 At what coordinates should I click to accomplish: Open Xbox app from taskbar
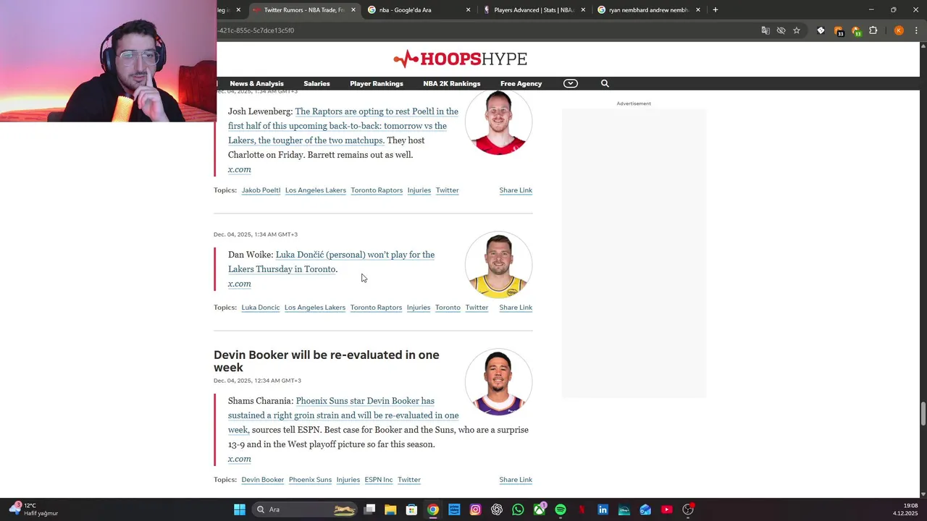tap(539, 509)
